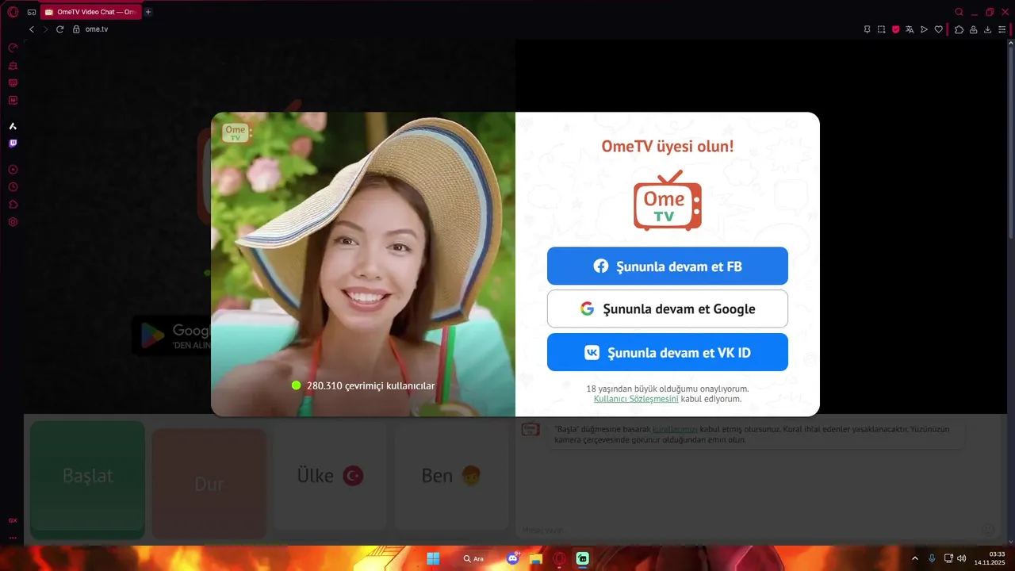Open the page translate icon
1015x571 pixels.
tap(910, 29)
